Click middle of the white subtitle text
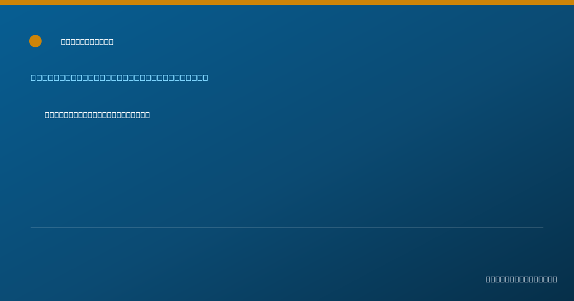Screen dimensions: 574x301 pos(97,115)
